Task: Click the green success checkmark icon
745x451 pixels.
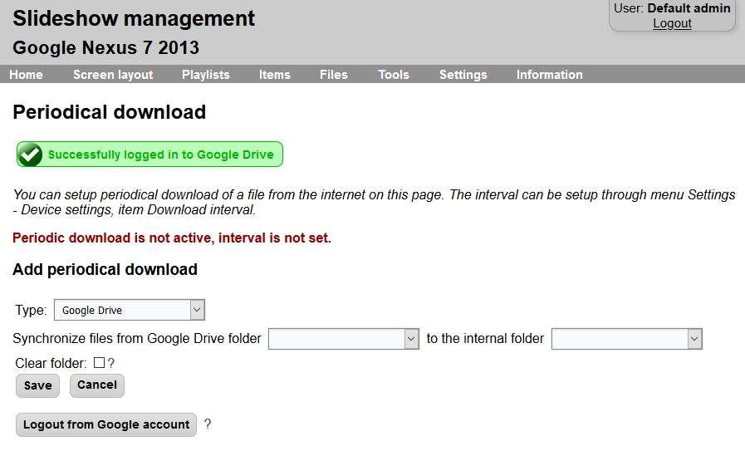Action: click(31, 154)
